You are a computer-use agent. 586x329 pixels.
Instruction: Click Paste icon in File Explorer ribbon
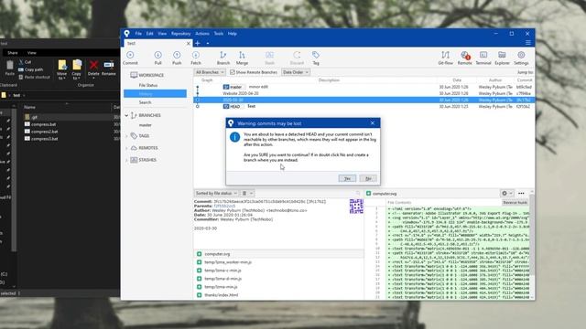[x=10, y=68]
